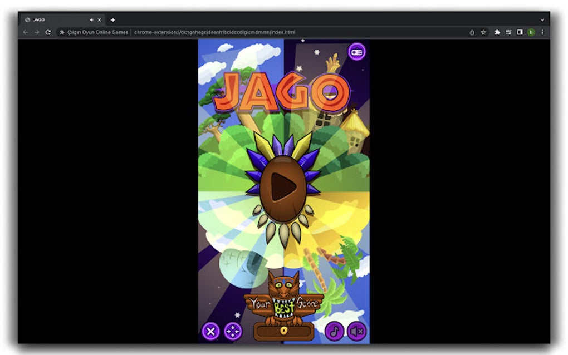Exit the game via the X button
Viewport: 568px width, 355px height.
(x=211, y=332)
